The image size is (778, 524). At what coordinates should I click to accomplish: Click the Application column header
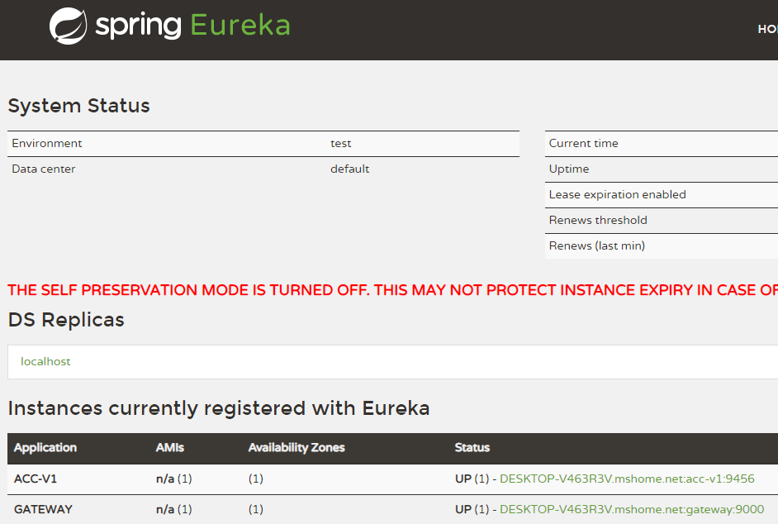pyautogui.click(x=45, y=447)
